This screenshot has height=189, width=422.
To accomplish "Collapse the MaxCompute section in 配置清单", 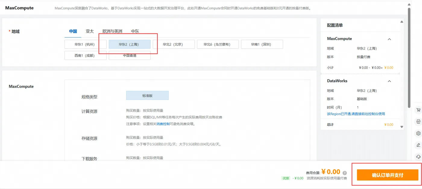I will point(389,39).
